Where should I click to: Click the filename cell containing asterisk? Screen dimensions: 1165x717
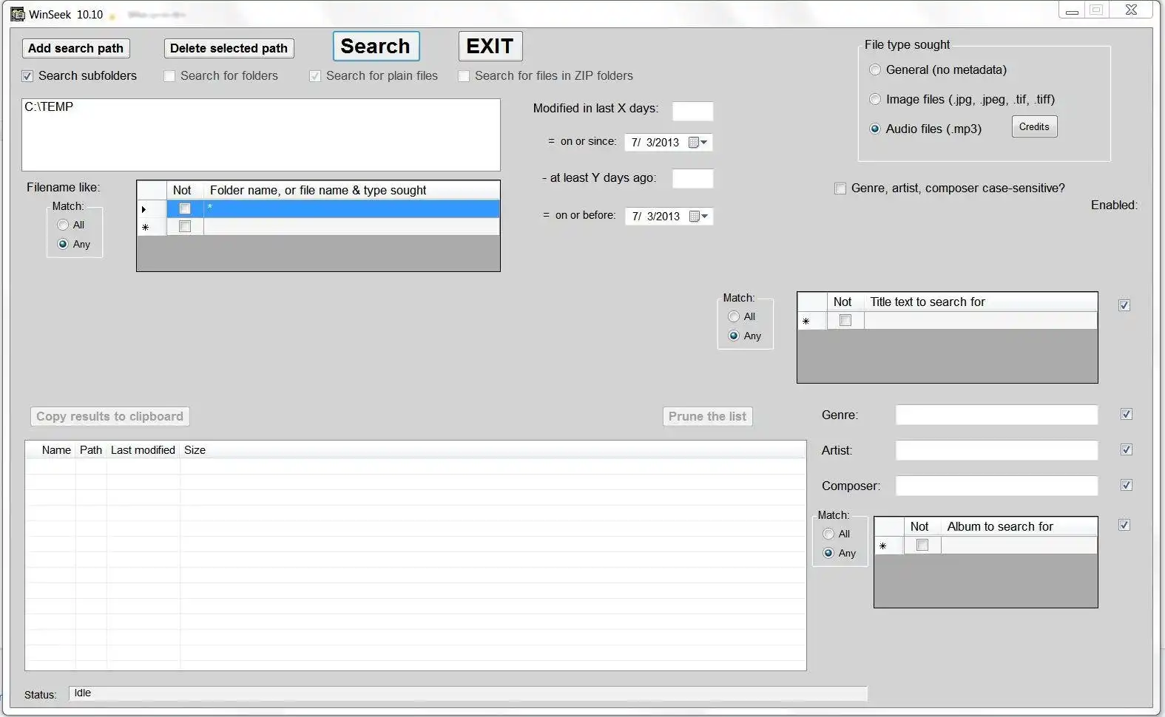coord(351,208)
